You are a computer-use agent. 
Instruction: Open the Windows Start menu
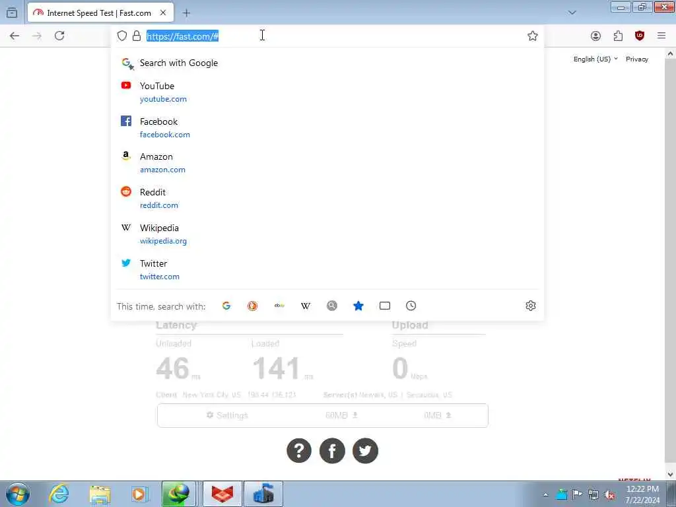pyautogui.click(x=18, y=494)
